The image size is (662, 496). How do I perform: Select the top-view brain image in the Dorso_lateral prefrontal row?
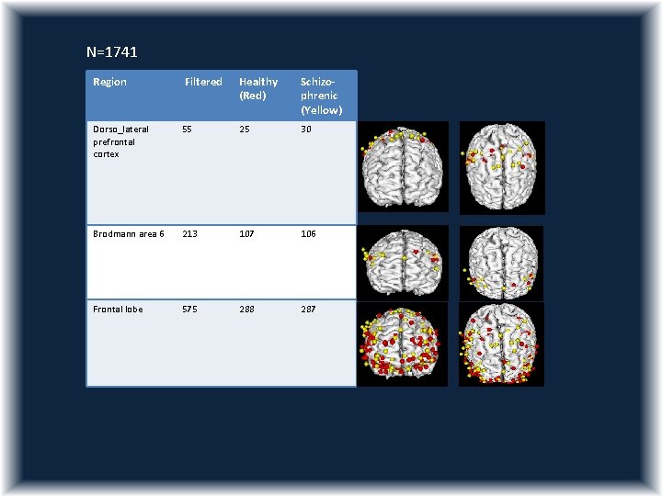click(x=502, y=168)
